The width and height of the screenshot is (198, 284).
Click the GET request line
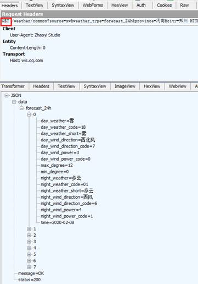point(99,21)
